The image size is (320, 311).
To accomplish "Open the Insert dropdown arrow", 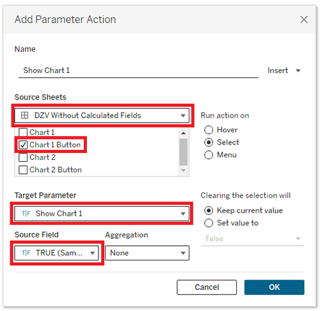I will pos(298,70).
